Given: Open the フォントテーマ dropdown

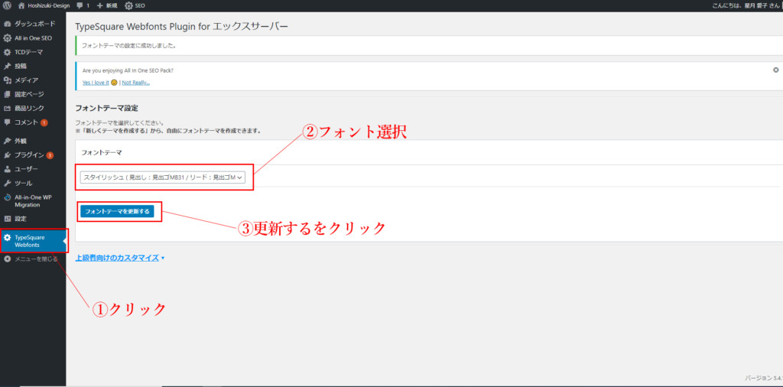Looking at the screenshot, I should [163, 177].
